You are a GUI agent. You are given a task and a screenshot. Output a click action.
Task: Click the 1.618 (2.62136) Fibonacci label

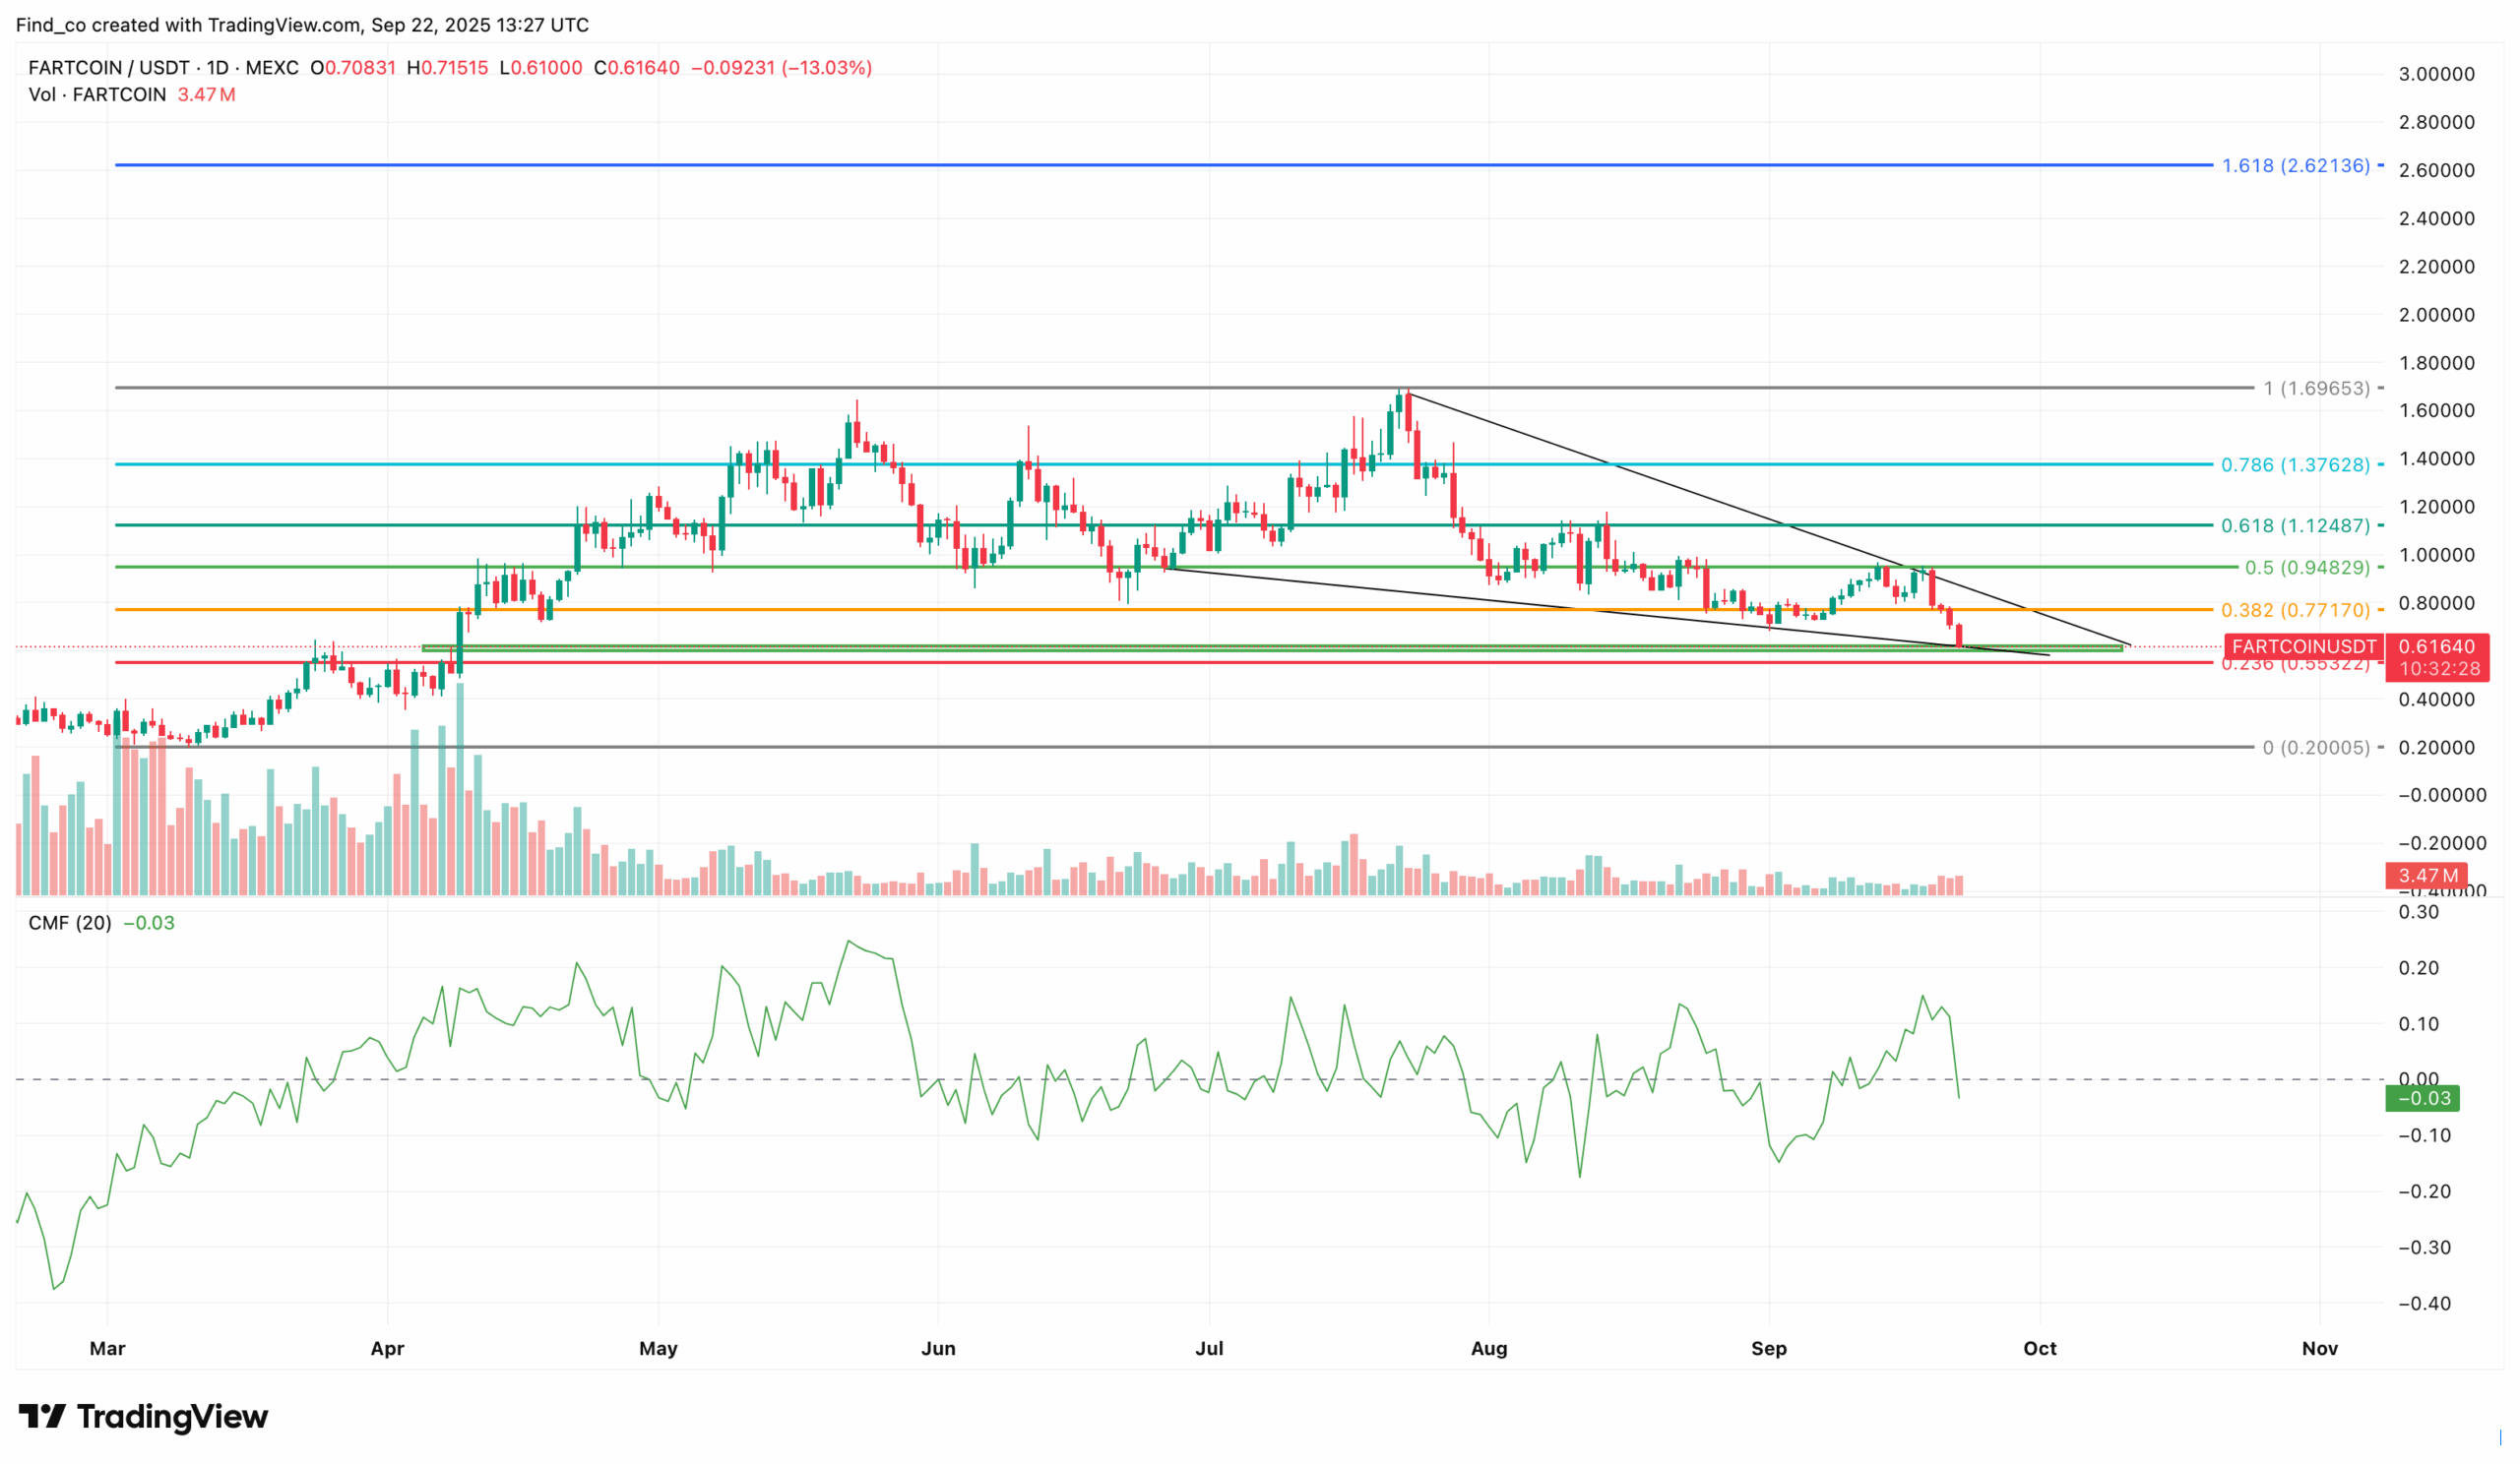coord(2295,166)
